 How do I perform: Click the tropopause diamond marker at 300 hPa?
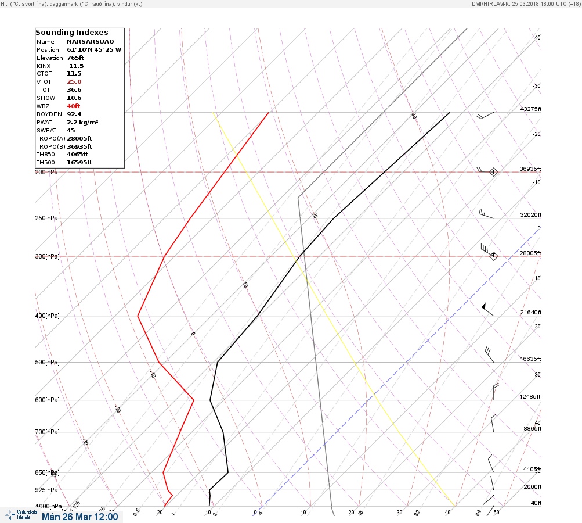click(x=493, y=256)
